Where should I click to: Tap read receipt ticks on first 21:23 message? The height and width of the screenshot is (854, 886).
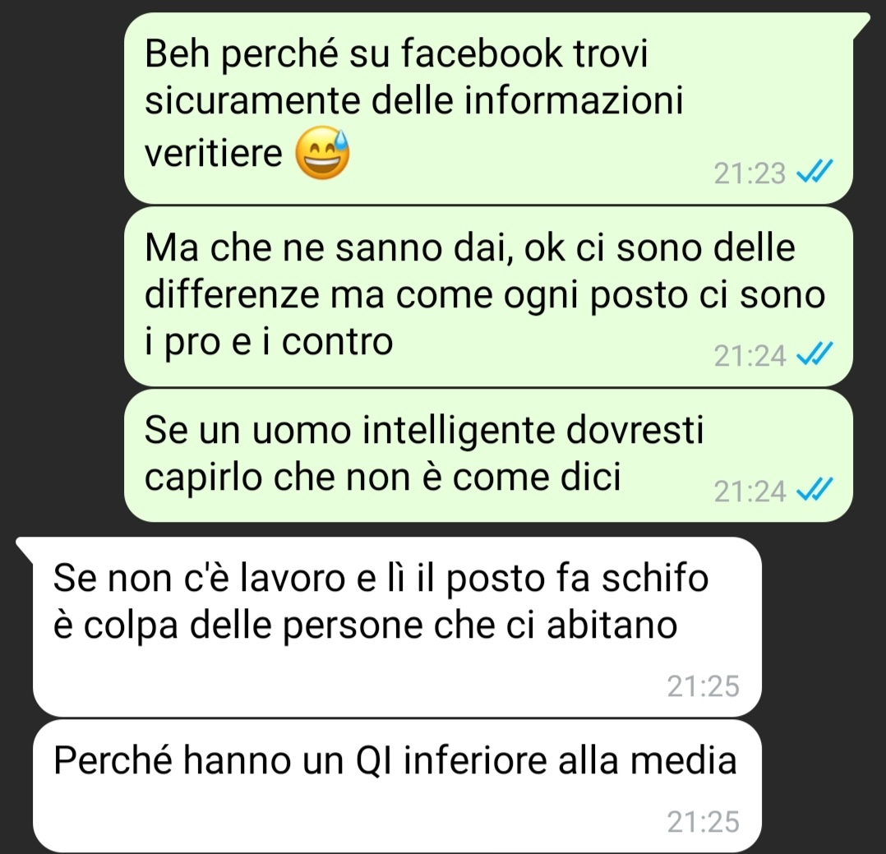pos(814,171)
